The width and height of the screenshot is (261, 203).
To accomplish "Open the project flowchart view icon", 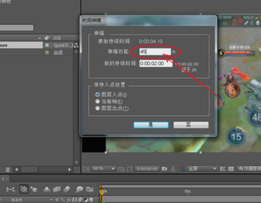I will 76,45.
